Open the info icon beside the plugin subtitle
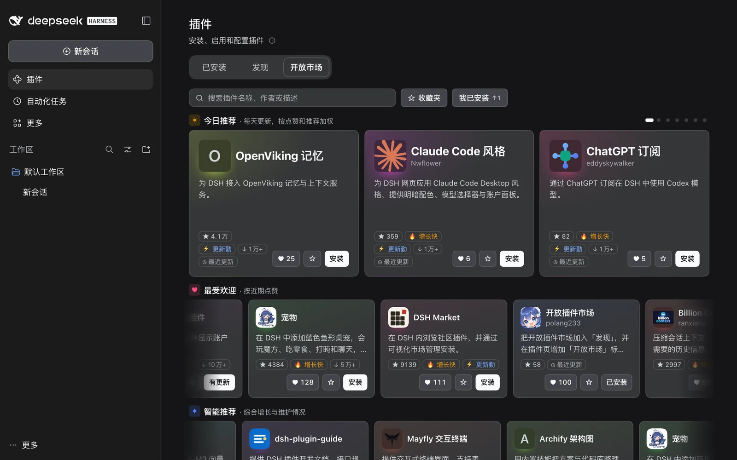 coord(272,40)
